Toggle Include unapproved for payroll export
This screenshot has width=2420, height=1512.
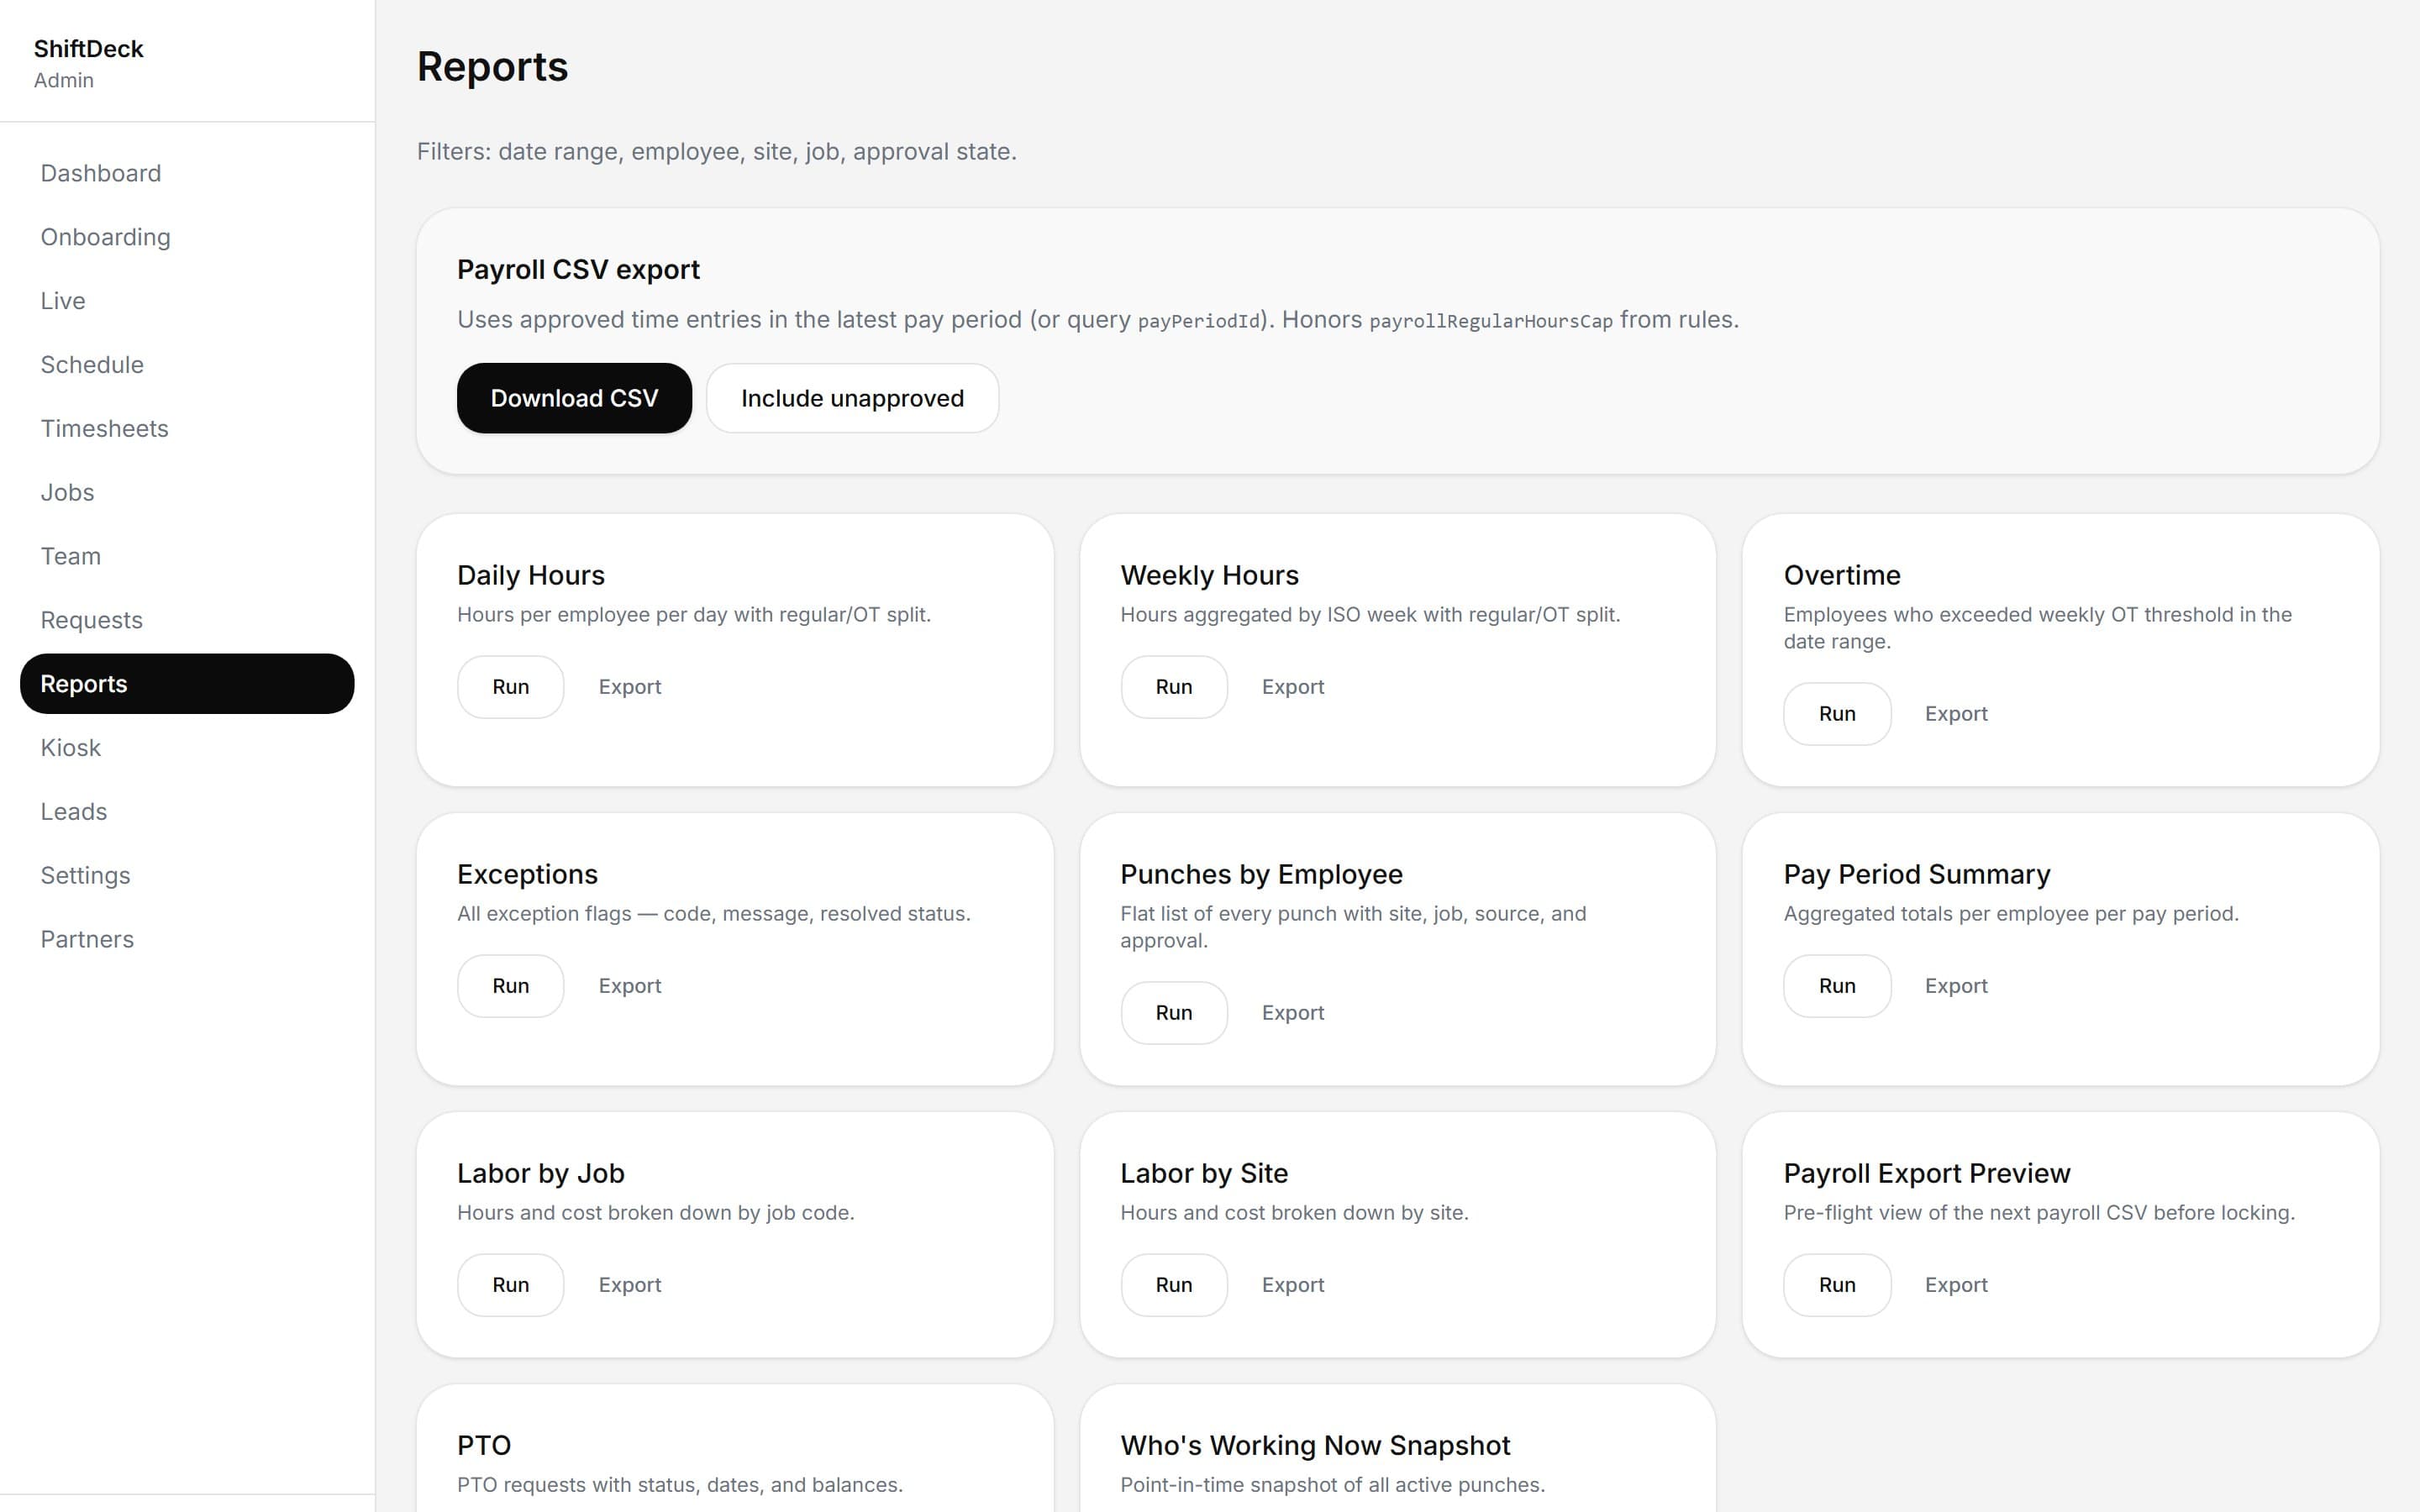pos(852,398)
